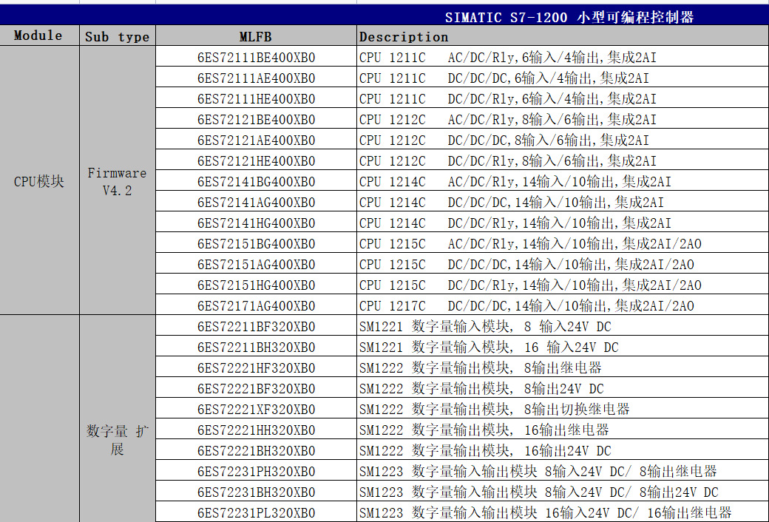The image size is (769, 522).
Task: Click SM1222 16输出继电器 description
Action: point(563,430)
